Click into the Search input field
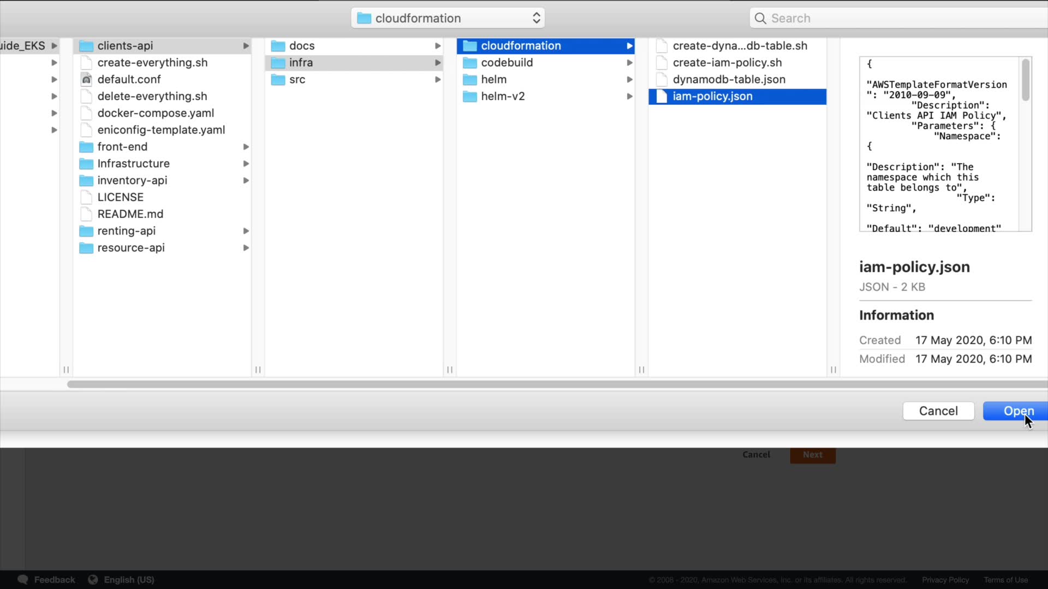Image resolution: width=1048 pixels, height=589 pixels. [x=901, y=19]
